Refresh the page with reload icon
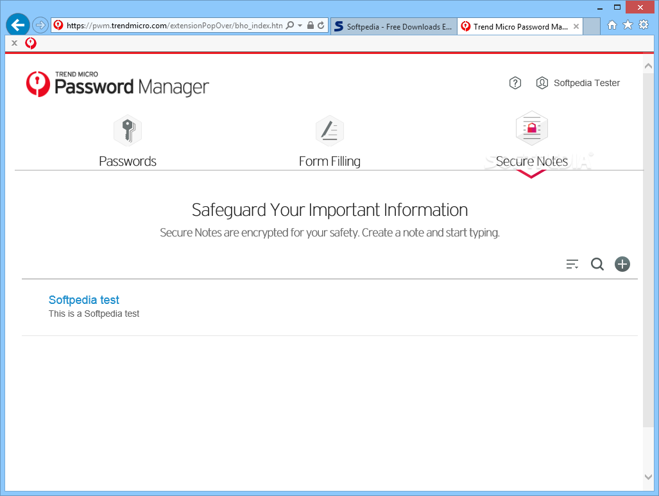 321,25
